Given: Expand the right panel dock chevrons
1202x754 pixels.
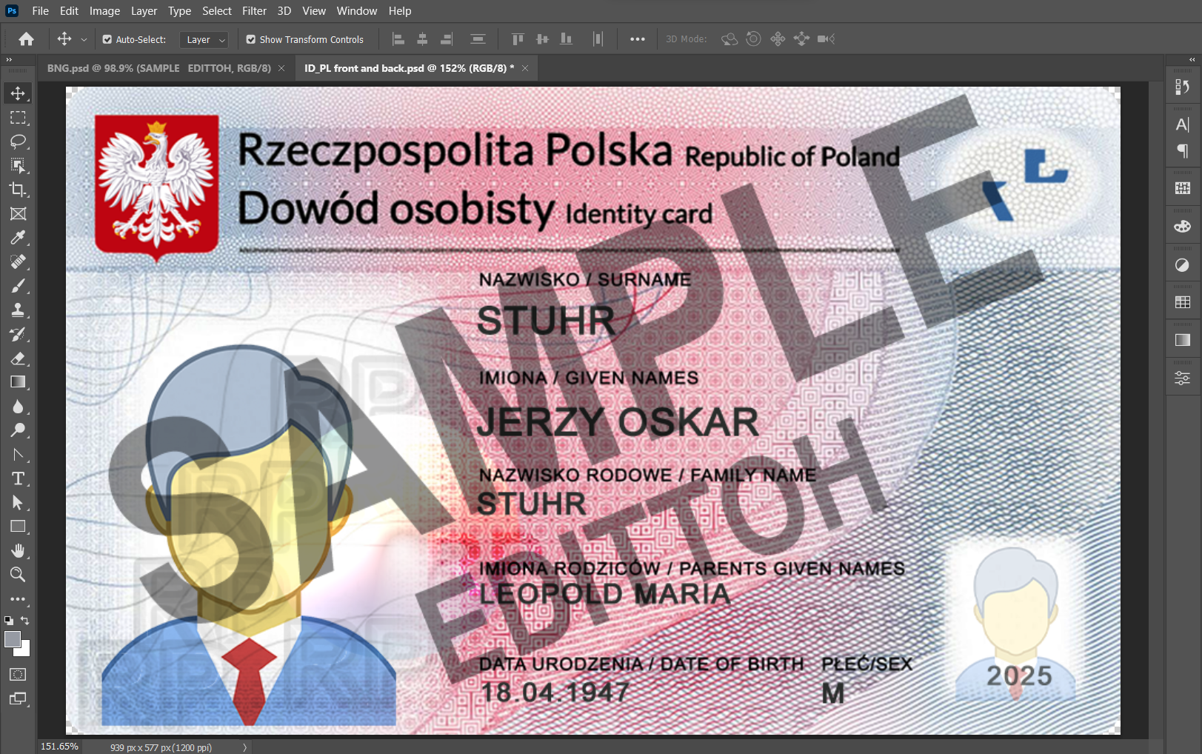Looking at the screenshot, I should pos(1192,59).
